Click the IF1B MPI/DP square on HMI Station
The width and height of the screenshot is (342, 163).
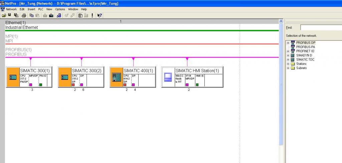pyautogui.click(x=187, y=85)
